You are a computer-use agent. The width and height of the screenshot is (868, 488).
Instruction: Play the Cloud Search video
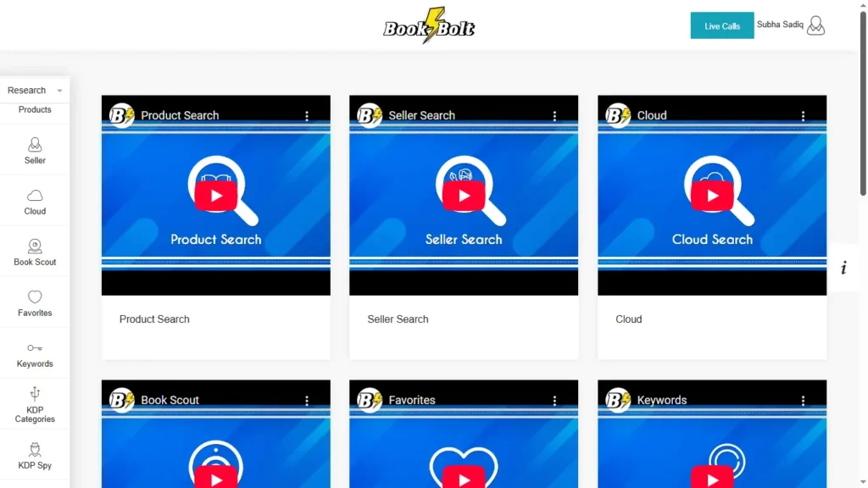712,196
